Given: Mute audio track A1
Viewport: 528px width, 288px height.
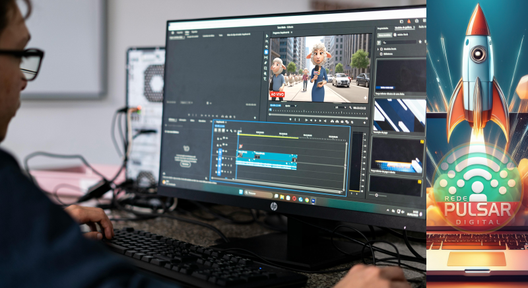Looking at the screenshot, I should (x=226, y=159).
